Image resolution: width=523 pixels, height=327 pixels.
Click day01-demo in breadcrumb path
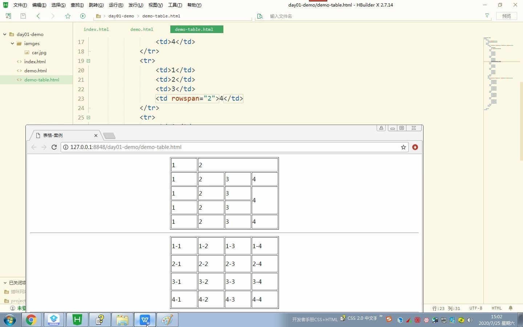121,16
